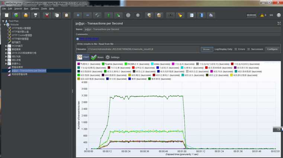Click the Stop test round icon
Image resolution: width=283 pixels, height=158 pixels.
point(128,15)
